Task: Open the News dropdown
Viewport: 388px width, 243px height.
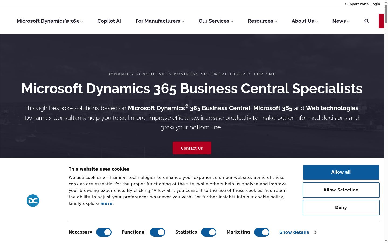Action: point(341,21)
